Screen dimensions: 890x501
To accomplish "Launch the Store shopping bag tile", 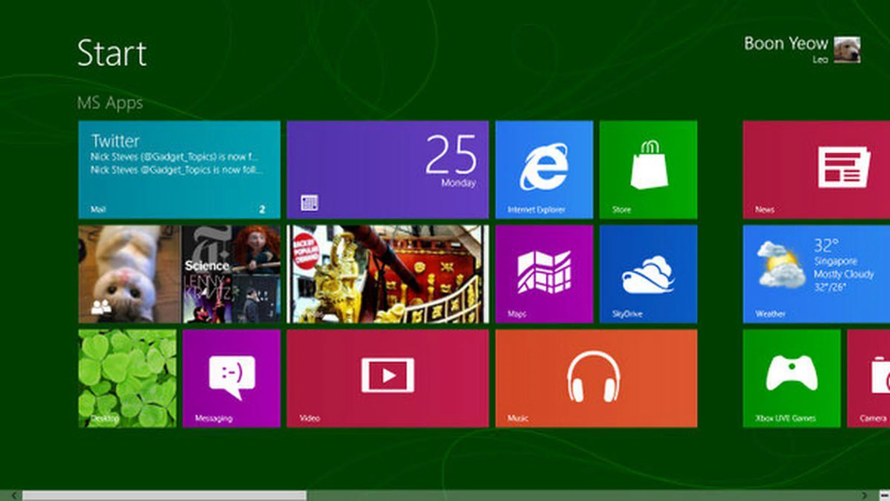I will [648, 169].
